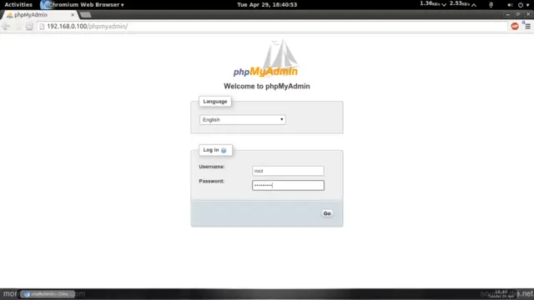Maximize the Chromium window
The width and height of the screenshot is (534, 300).
click(517, 14)
